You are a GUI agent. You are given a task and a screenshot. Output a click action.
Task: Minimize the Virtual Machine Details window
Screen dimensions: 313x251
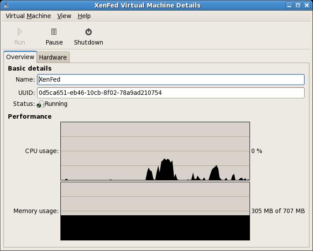(289, 5)
